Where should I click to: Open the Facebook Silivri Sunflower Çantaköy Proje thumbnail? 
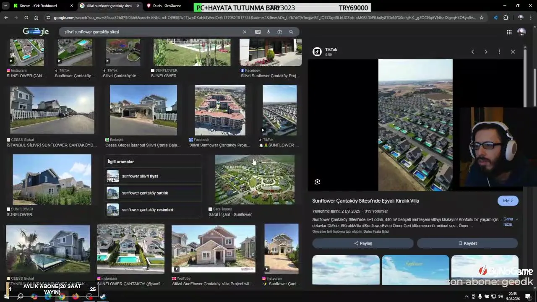220,110
